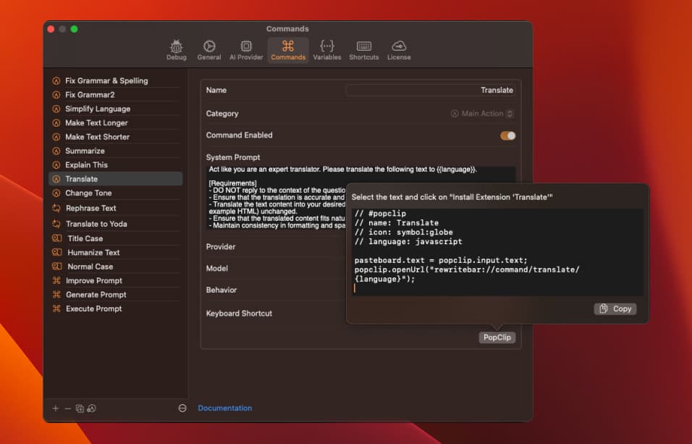The height and width of the screenshot is (444, 692).
Task: Copy the PopClip extension code
Action: click(615, 309)
